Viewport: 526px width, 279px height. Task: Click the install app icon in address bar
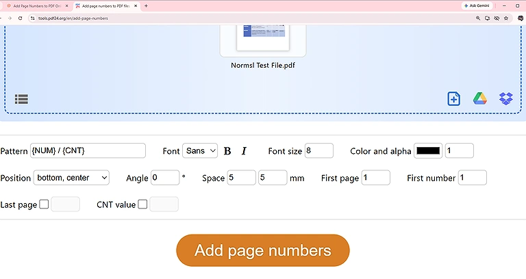click(x=488, y=18)
